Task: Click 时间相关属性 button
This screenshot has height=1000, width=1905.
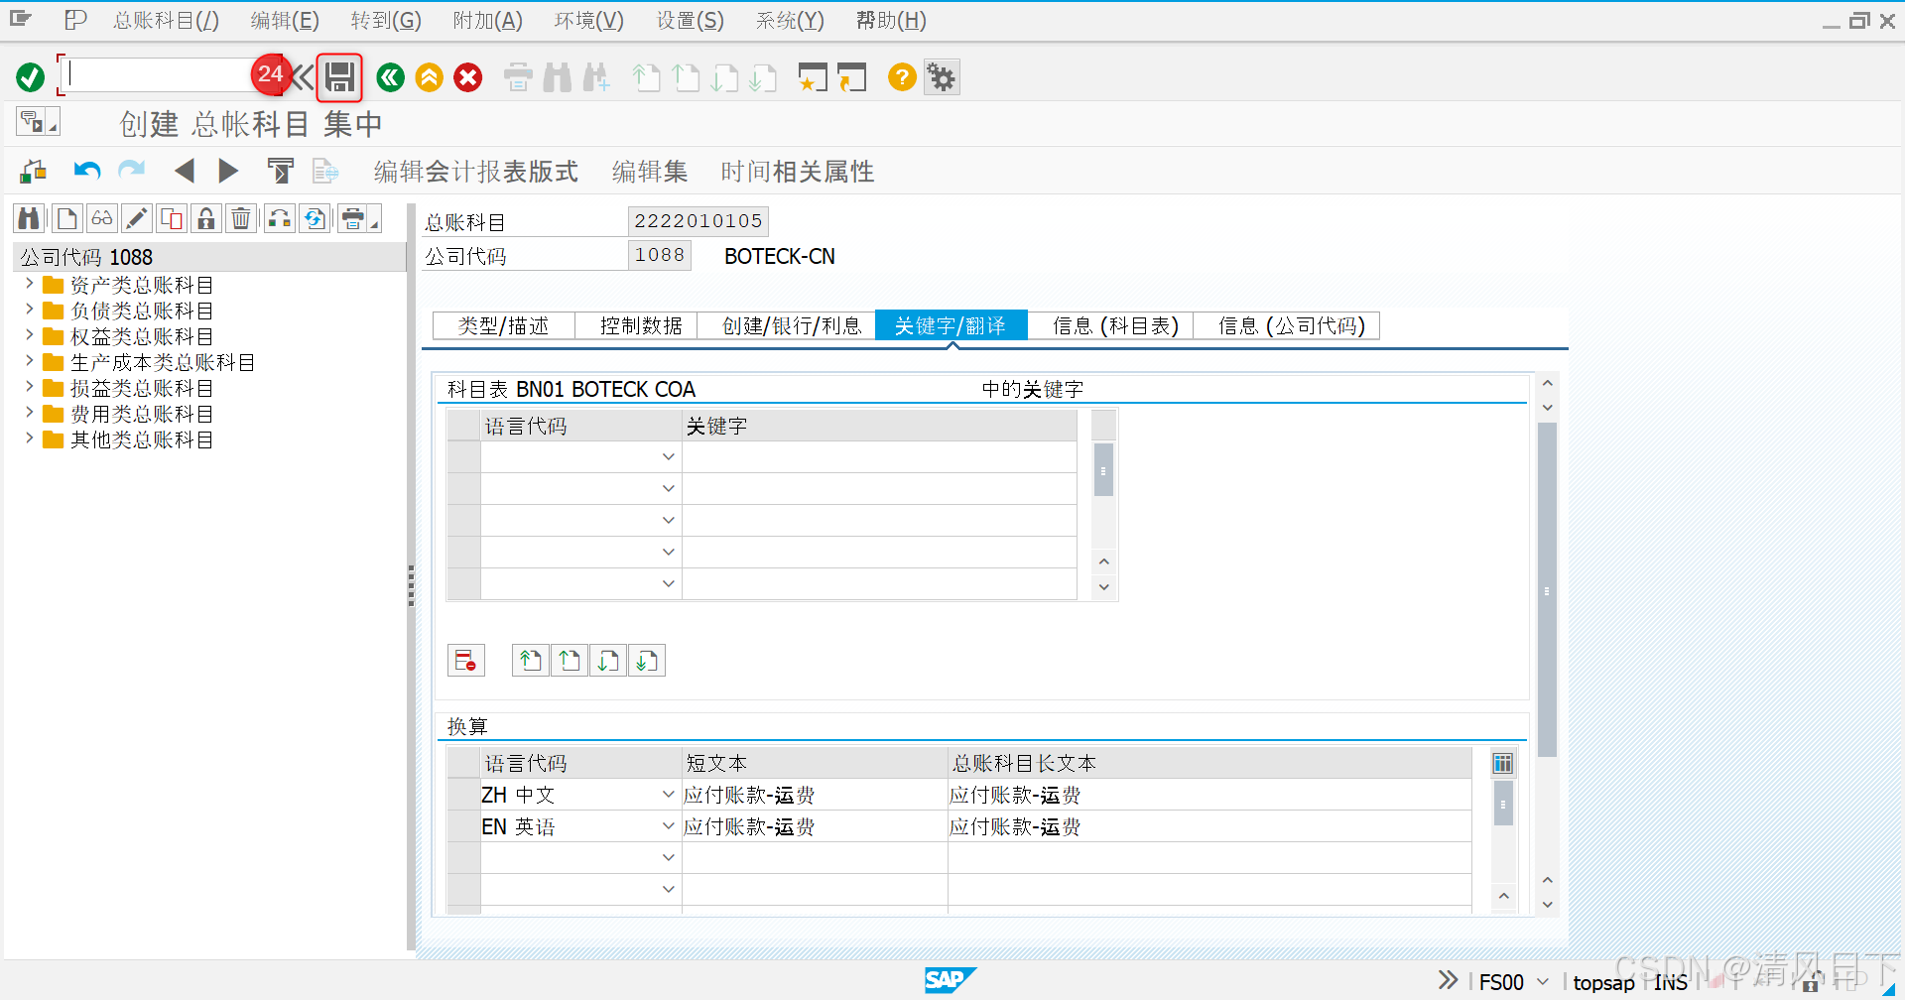Action: click(798, 172)
